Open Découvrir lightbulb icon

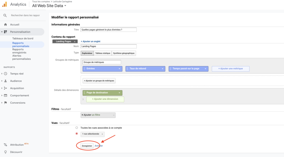pyautogui.click(x=6, y=152)
